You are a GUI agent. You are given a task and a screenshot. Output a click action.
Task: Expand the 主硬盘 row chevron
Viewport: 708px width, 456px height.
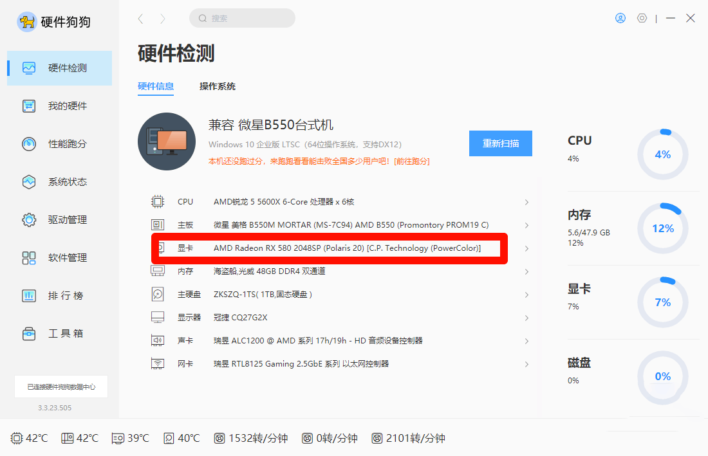pyautogui.click(x=526, y=295)
